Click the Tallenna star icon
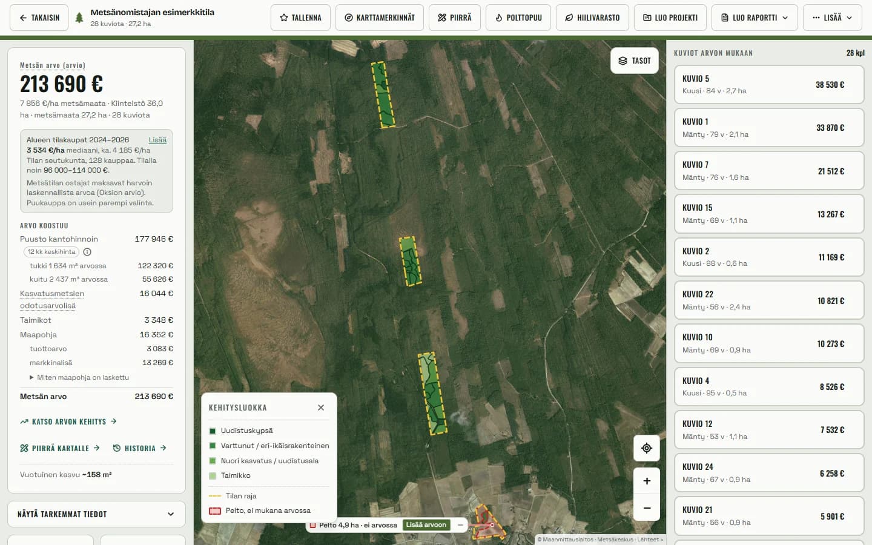Screen dimensions: 872x545 coord(284,18)
